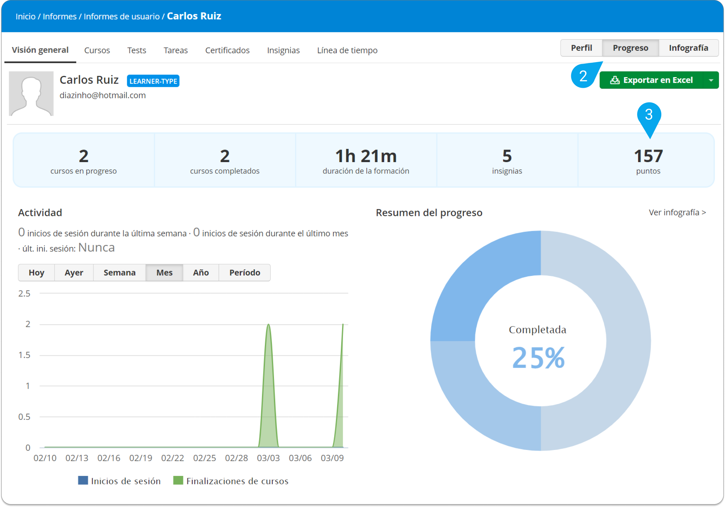The width and height of the screenshot is (725, 507).
Task: Toggle the Inicios de sesión legend swatch
Action: point(83,480)
